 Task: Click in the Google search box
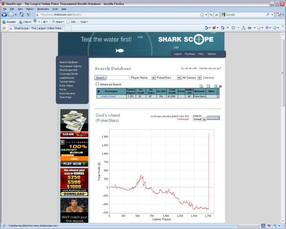click(245, 15)
